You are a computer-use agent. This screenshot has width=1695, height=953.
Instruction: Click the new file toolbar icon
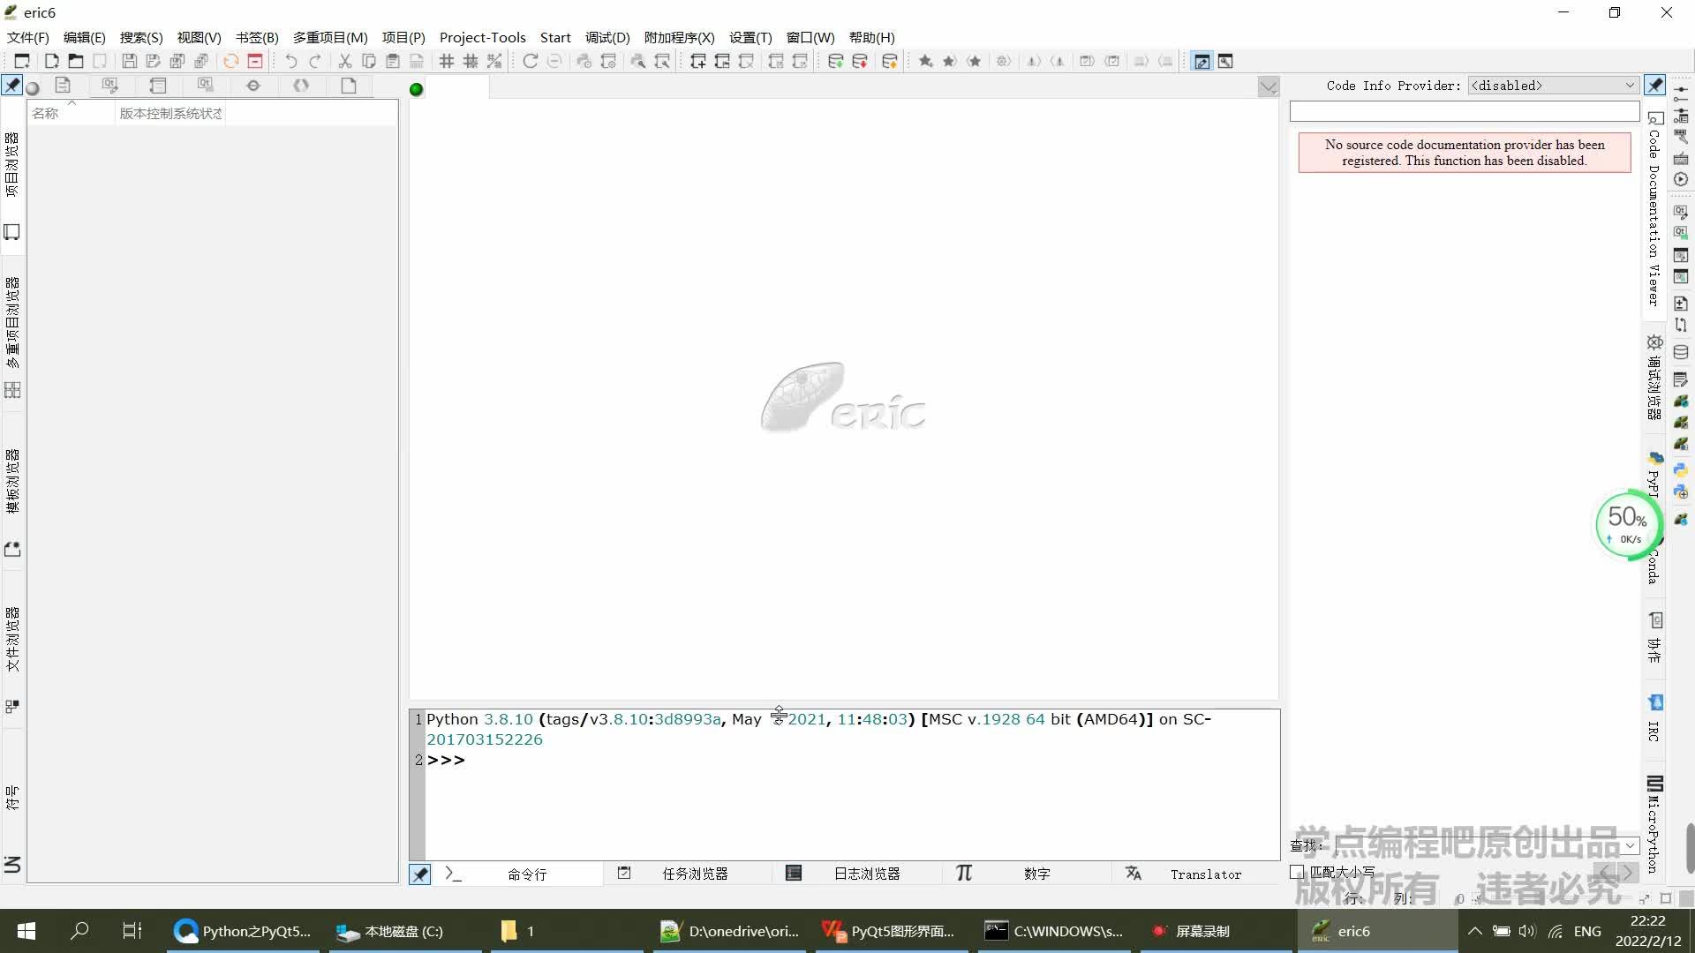51,61
